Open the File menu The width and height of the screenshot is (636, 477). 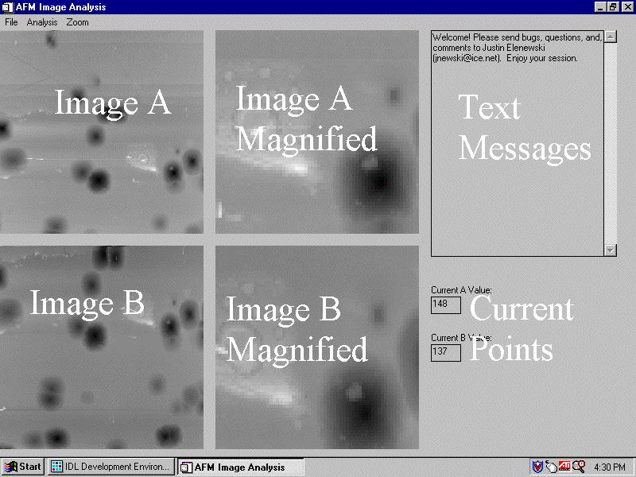[10, 22]
